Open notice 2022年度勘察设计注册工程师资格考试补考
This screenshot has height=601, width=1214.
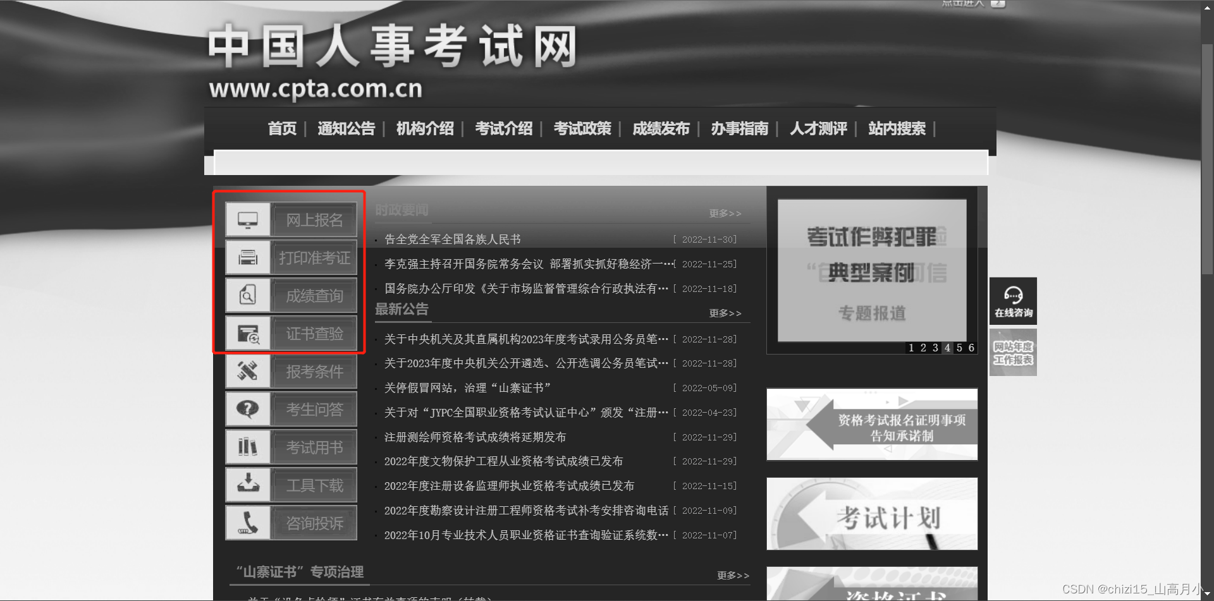point(526,511)
